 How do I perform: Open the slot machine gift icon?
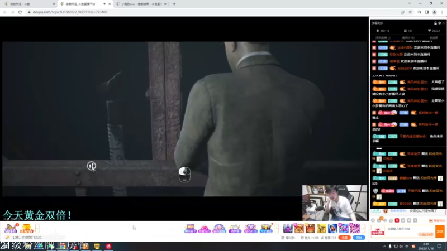(x=190, y=228)
